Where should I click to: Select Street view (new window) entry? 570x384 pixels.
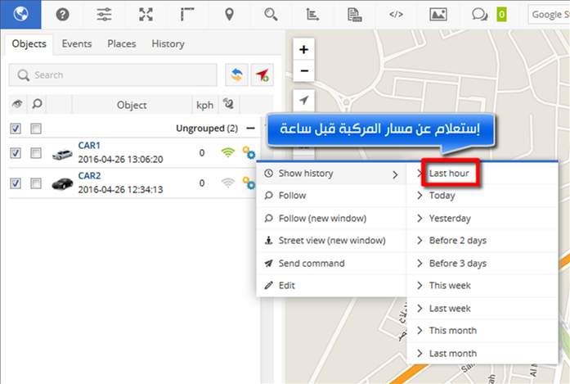[331, 241]
